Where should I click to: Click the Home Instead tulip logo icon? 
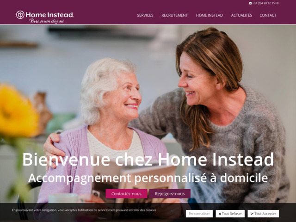(20, 15)
